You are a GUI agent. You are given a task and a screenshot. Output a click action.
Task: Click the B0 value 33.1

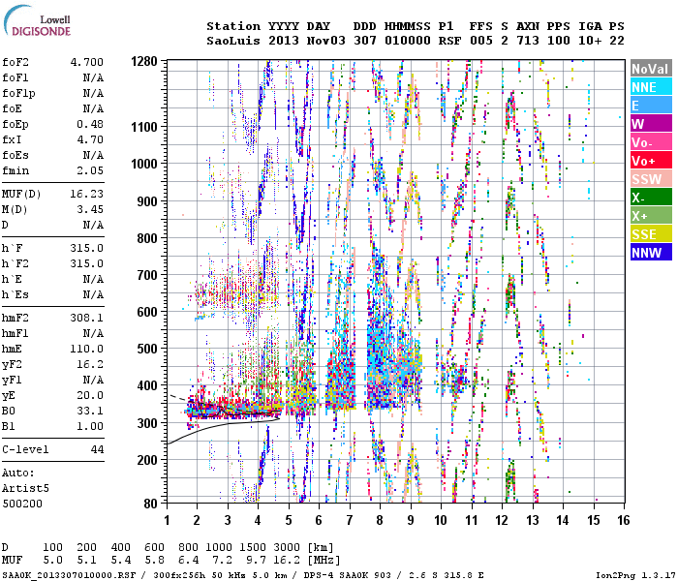90,411
